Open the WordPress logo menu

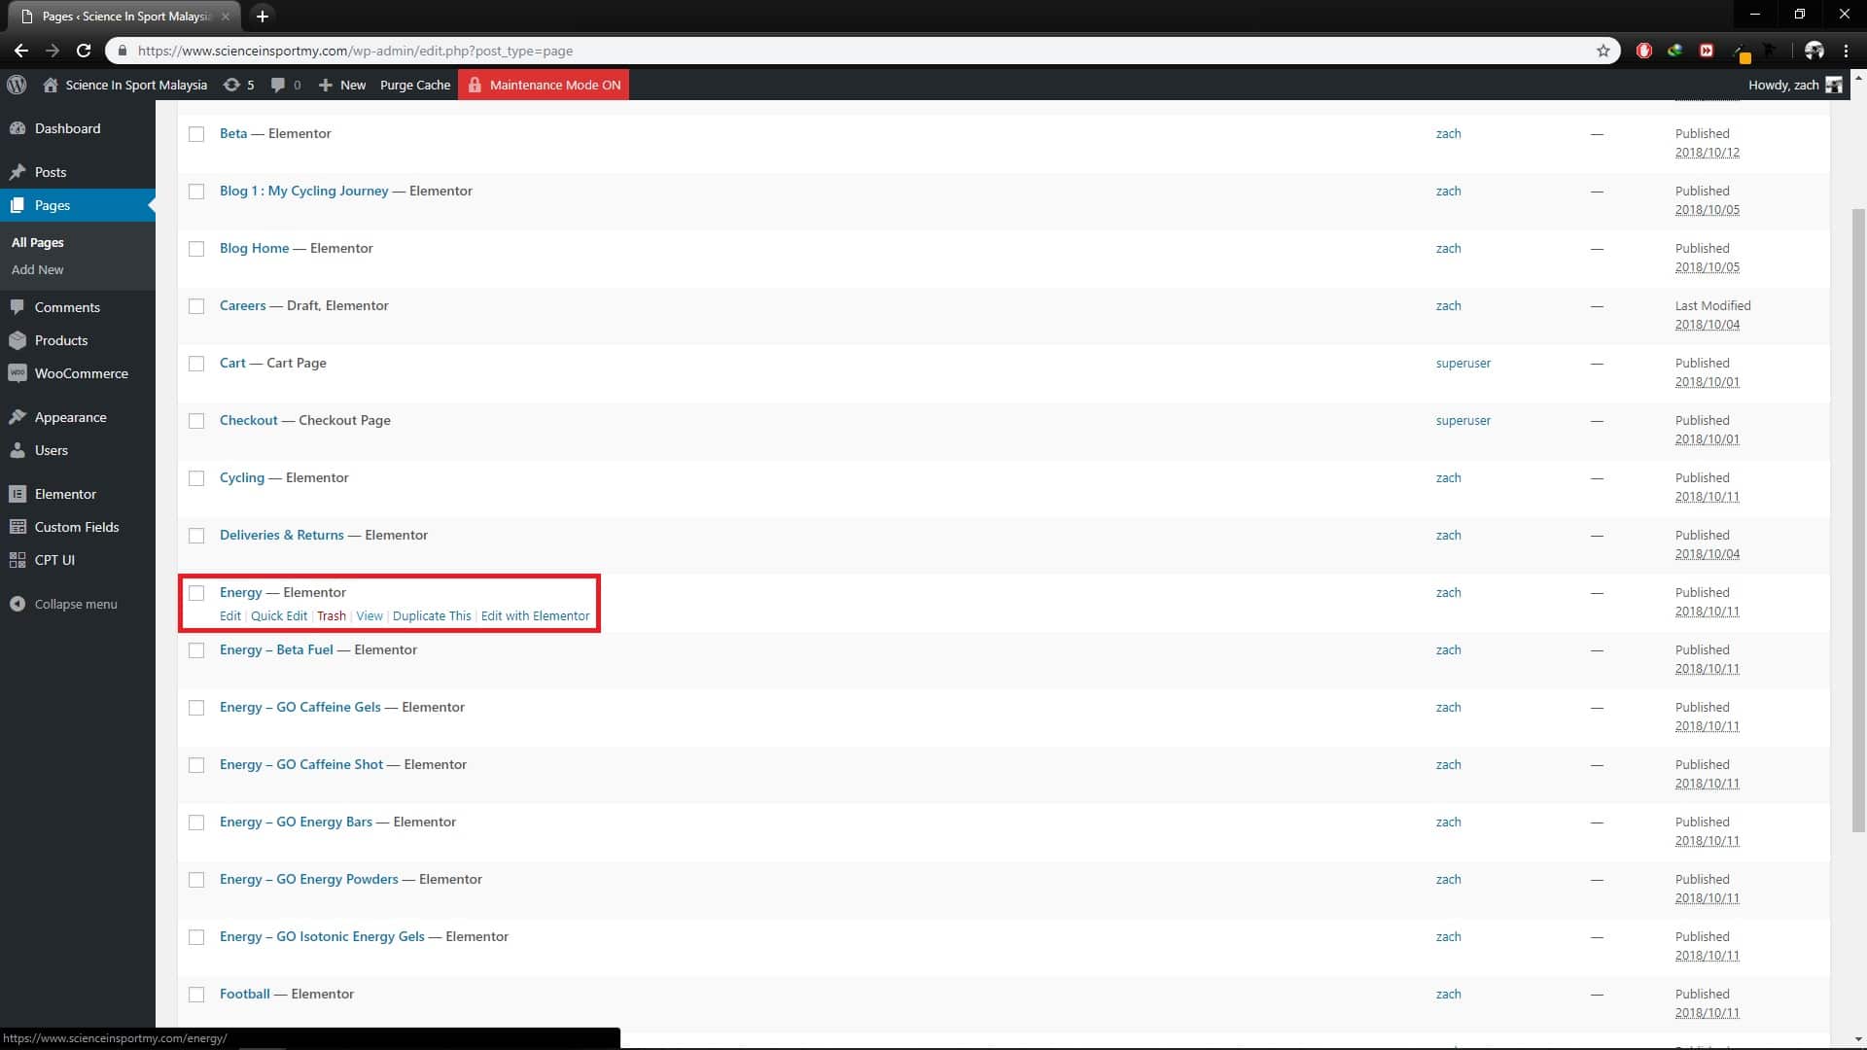pyautogui.click(x=17, y=85)
